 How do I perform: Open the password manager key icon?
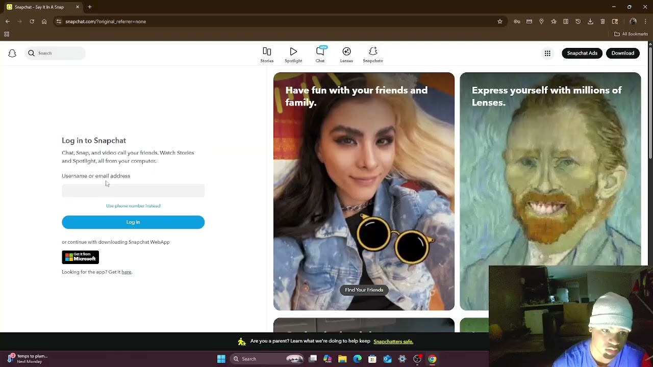click(x=517, y=21)
